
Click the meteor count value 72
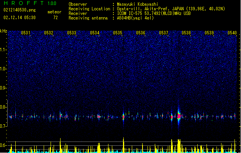56,18
